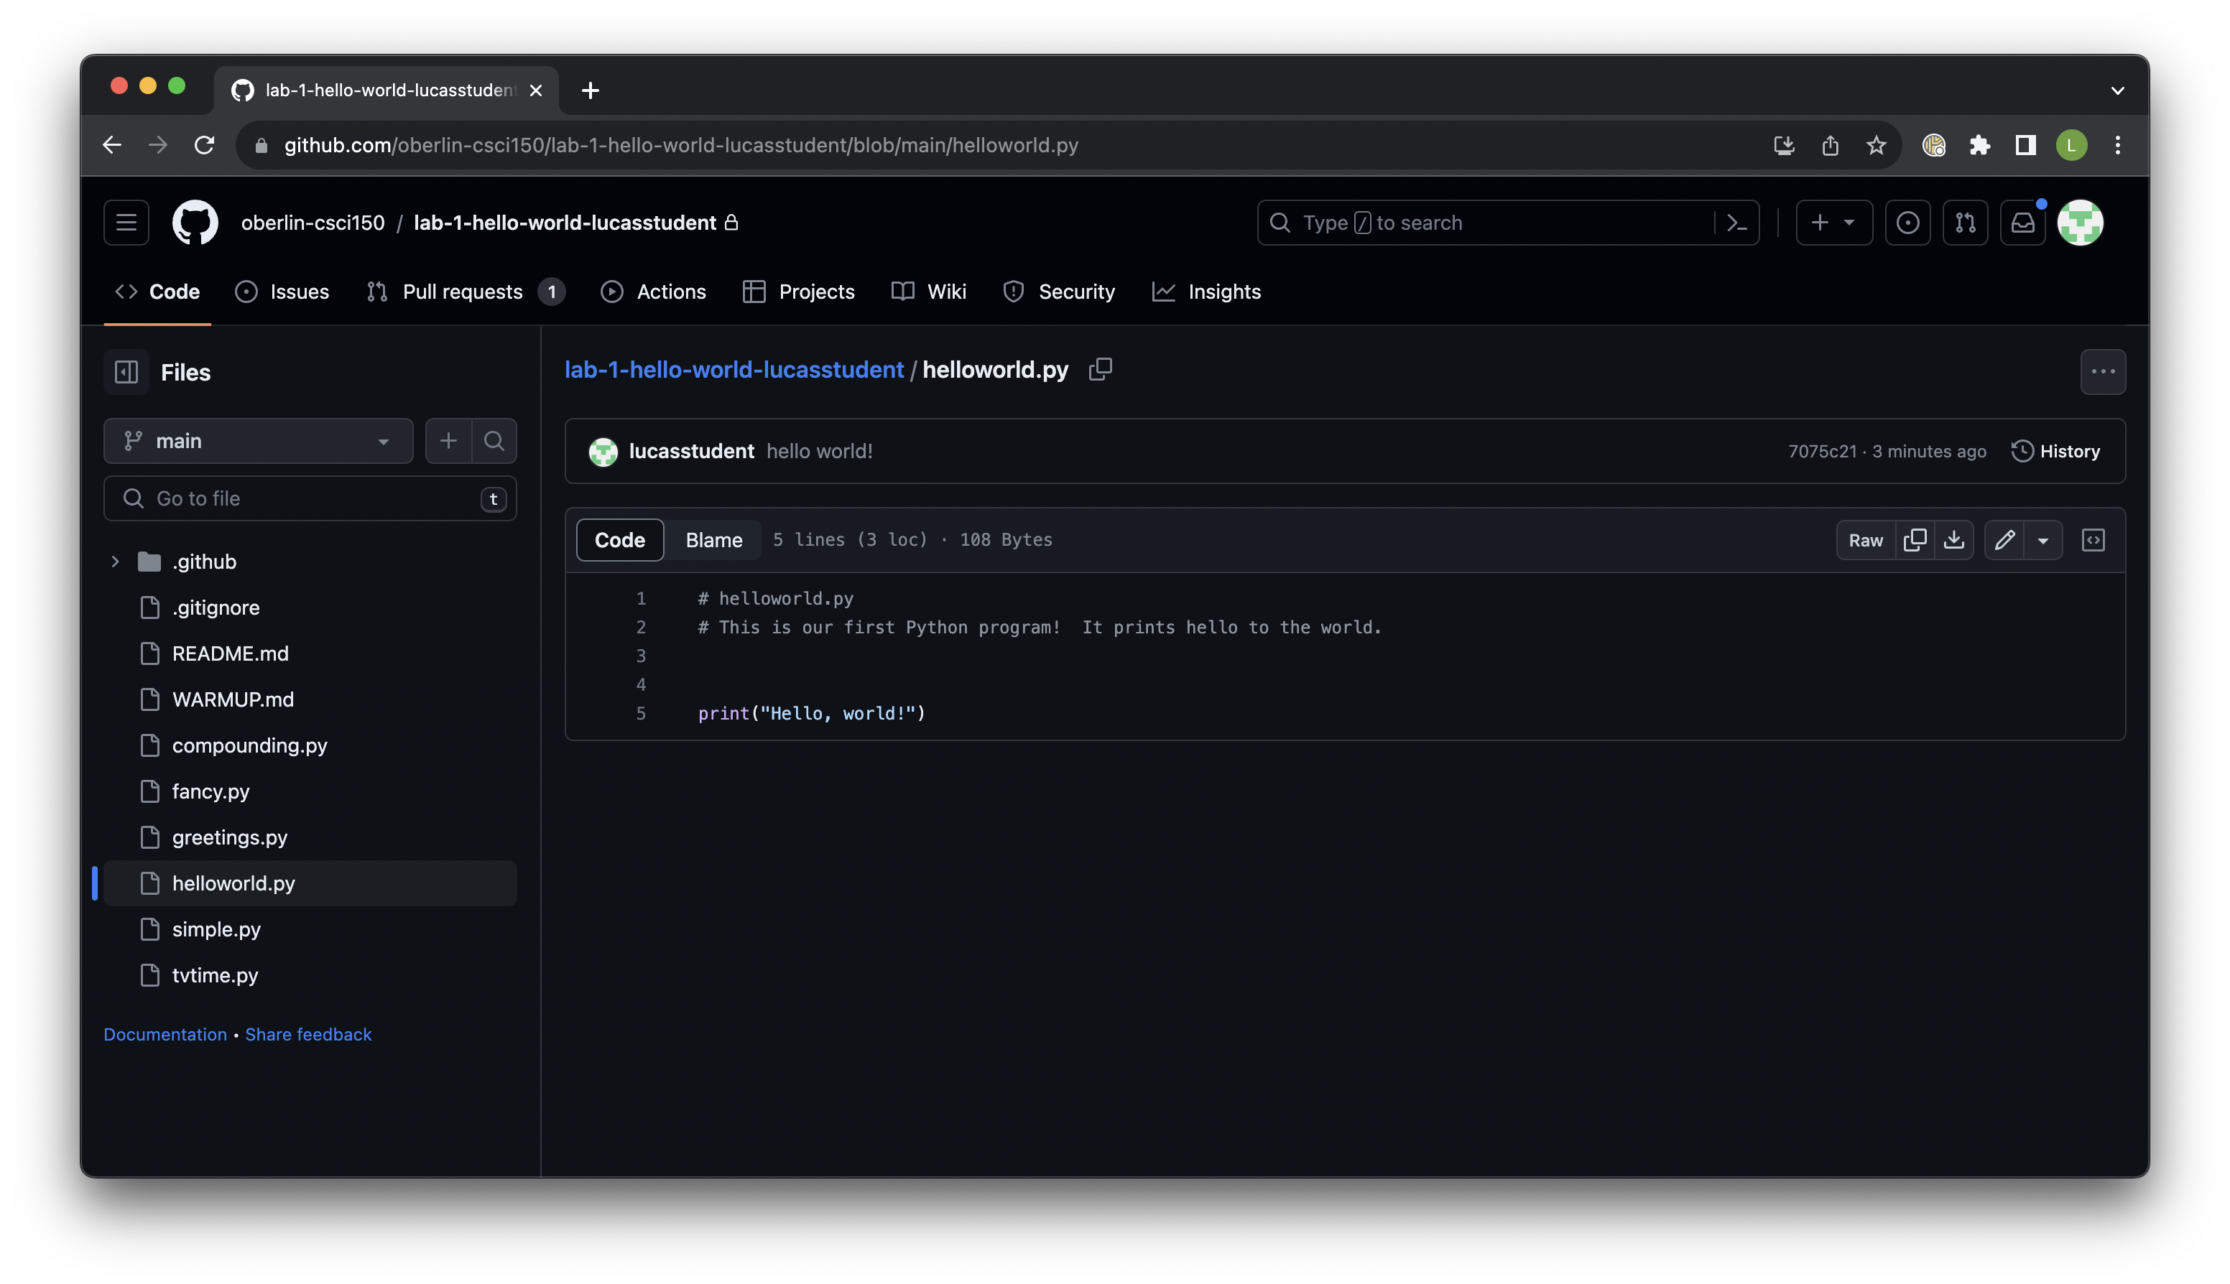This screenshot has width=2230, height=1284.
Task: Open lab-1-hello-world-lucasstudent breadcrumb link
Action: pyautogui.click(x=734, y=370)
